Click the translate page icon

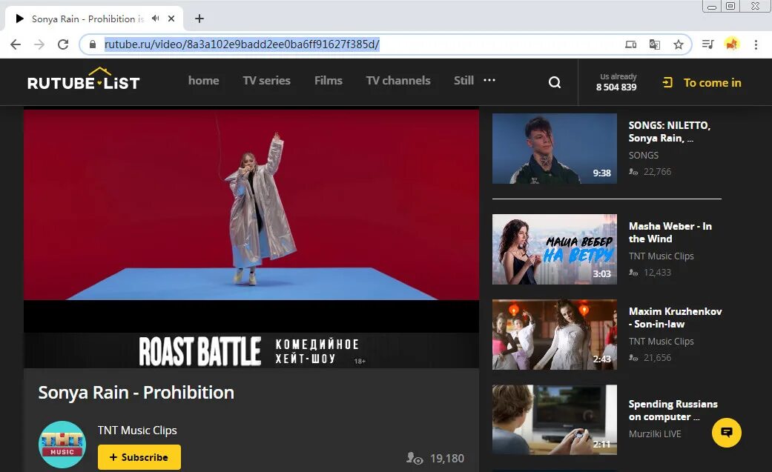click(654, 44)
